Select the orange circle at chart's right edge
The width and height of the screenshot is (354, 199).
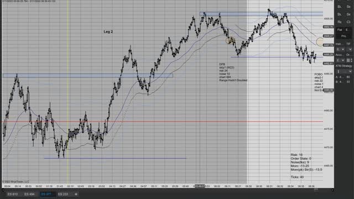pos(320,42)
